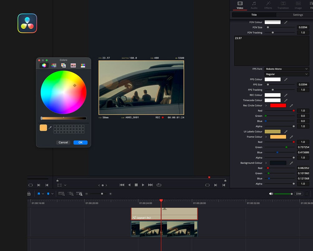Click UI Labels Colour eyedropper icon
The image size is (313, 251).
click(286, 132)
